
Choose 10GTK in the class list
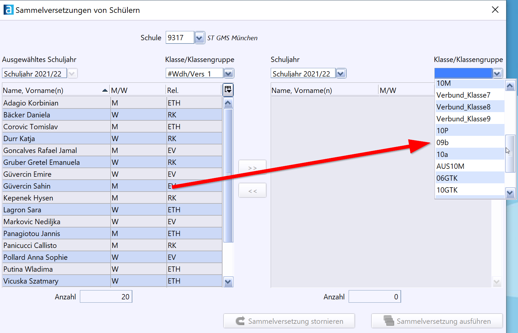(x=470, y=190)
